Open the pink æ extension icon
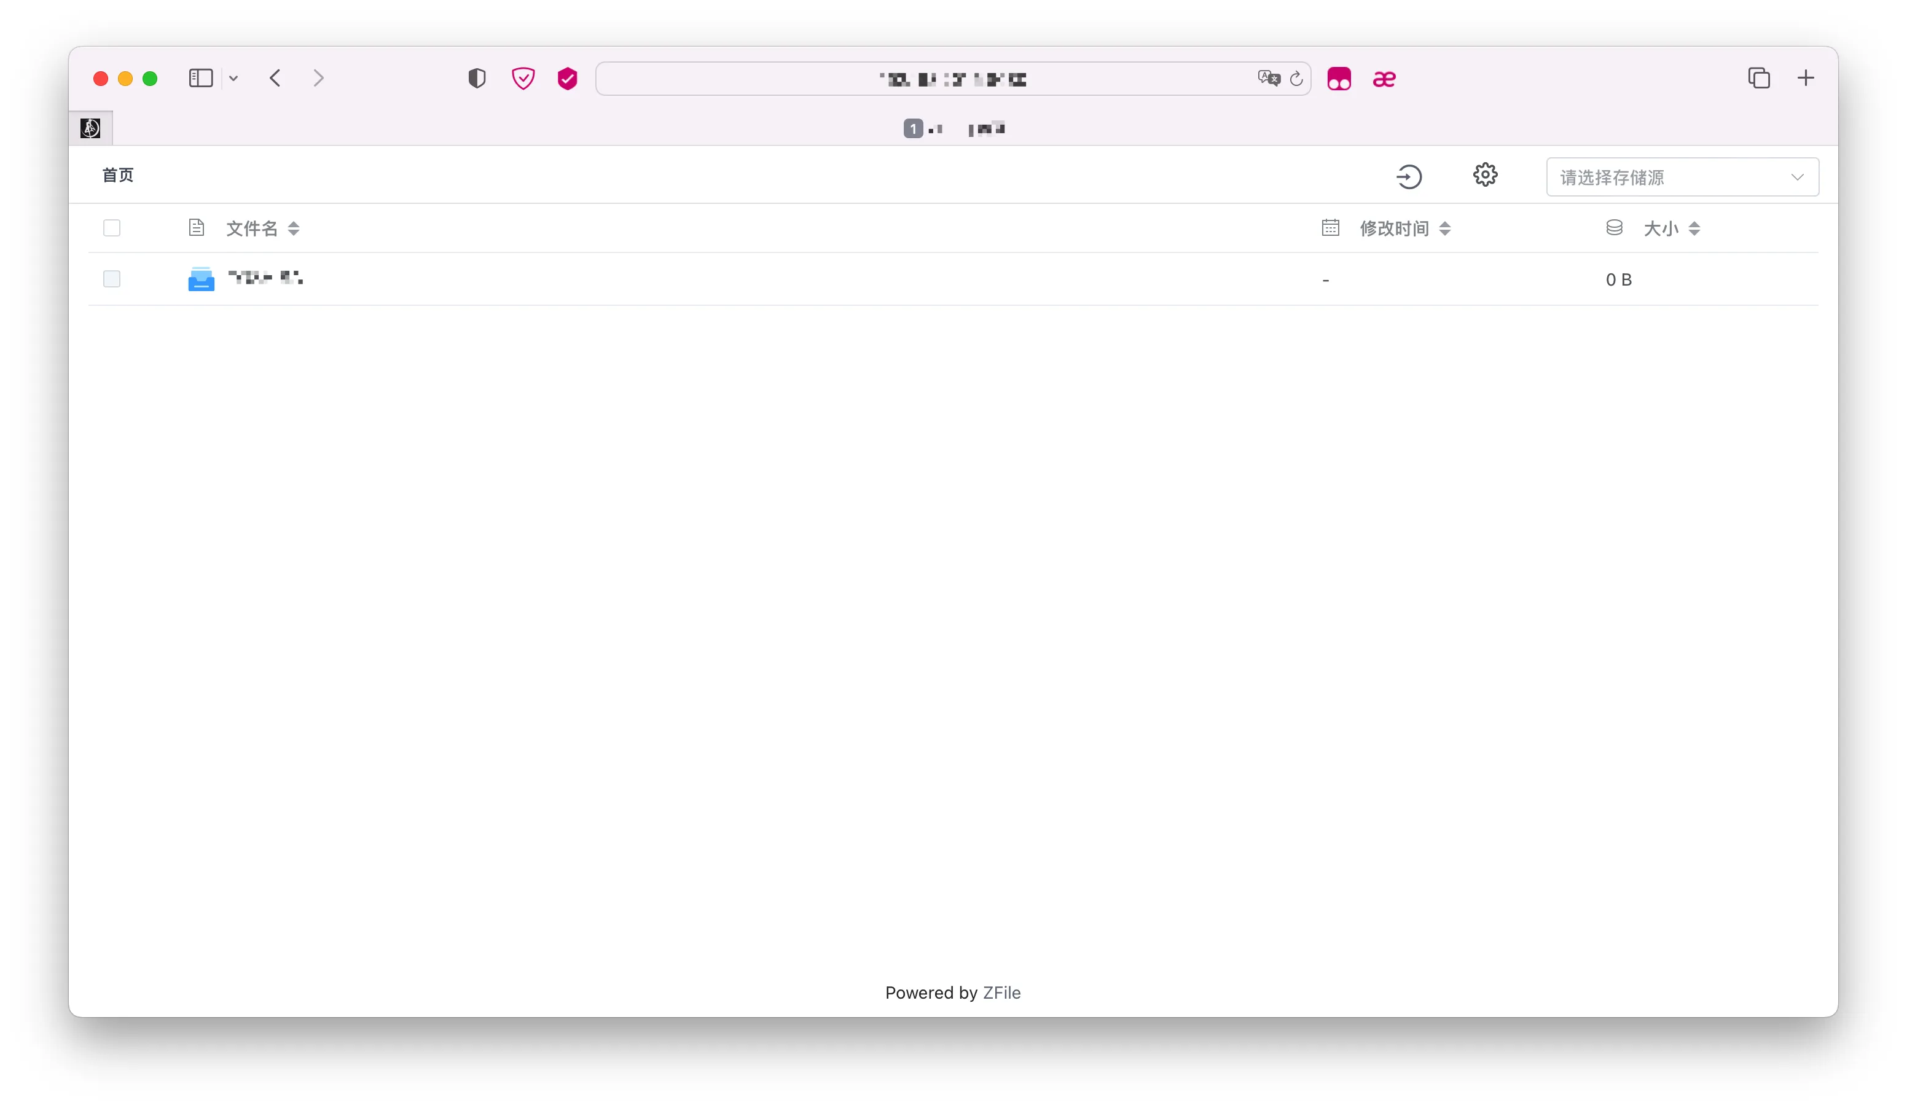Image resolution: width=1907 pixels, height=1108 pixels. pyautogui.click(x=1384, y=79)
